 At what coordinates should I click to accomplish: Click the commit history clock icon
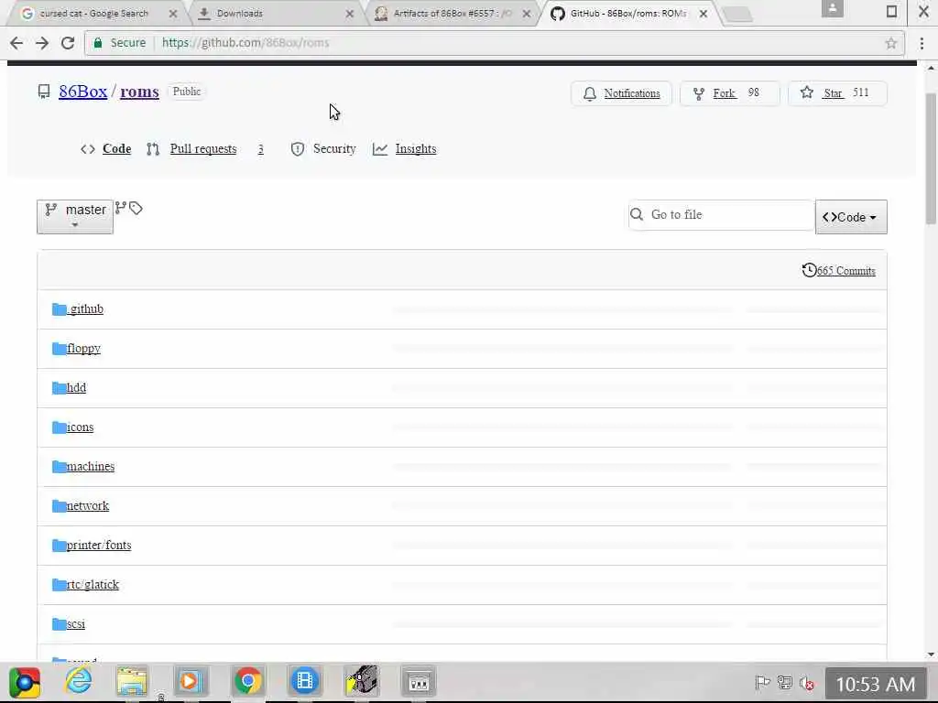pyautogui.click(x=809, y=270)
